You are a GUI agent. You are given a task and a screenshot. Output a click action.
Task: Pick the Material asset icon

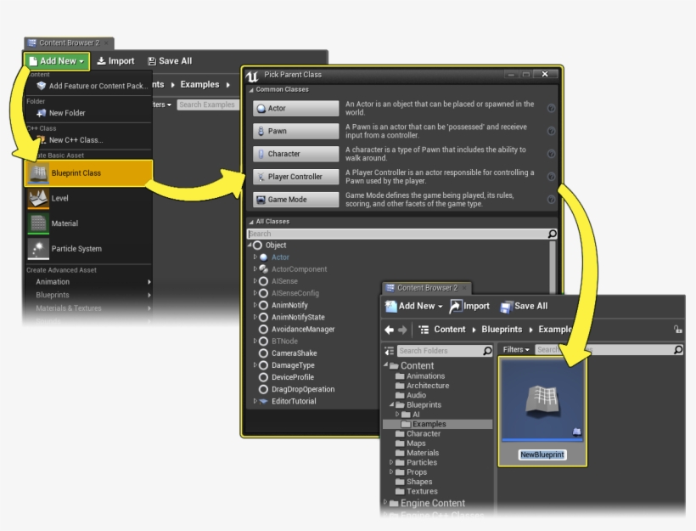click(38, 223)
